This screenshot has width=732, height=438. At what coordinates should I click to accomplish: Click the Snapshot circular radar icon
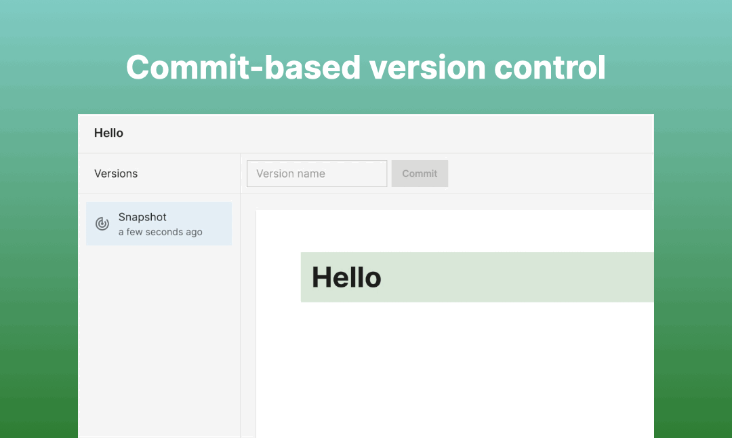point(102,224)
